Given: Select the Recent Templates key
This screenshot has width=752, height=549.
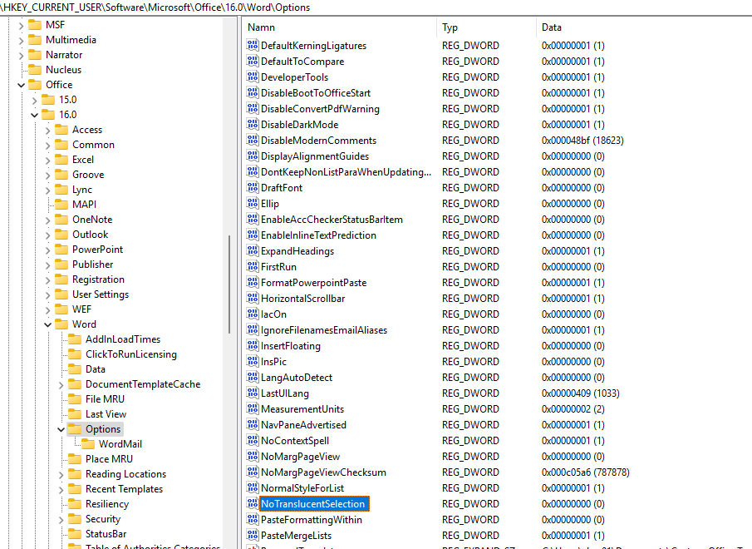Looking at the screenshot, I should click(124, 488).
